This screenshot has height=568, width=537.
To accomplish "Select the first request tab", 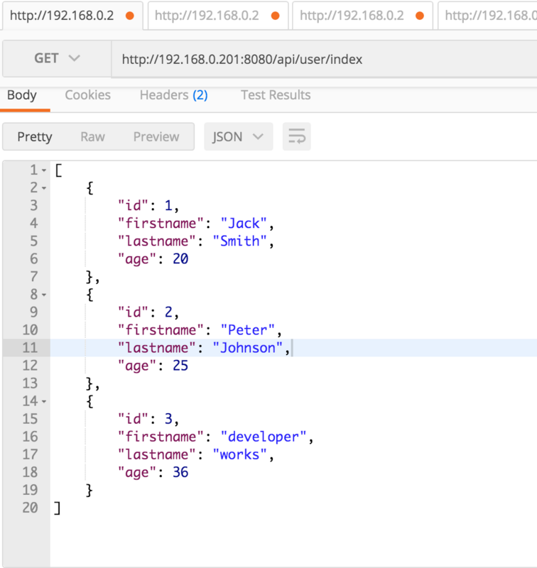I will point(72,16).
